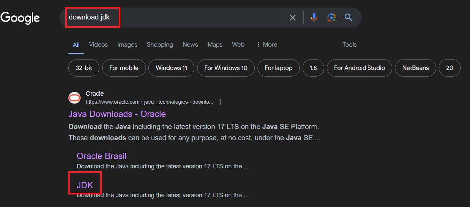The height and width of the screenshot is (207, 470).
Task: Switch to the News tab
Action: [x=190, y=45]
